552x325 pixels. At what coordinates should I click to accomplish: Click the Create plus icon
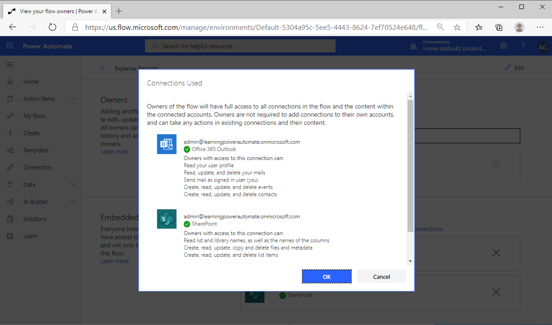coord(10,133)
